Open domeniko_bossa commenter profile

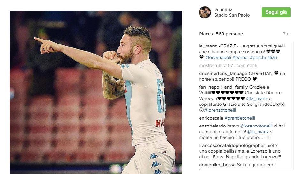217,165
